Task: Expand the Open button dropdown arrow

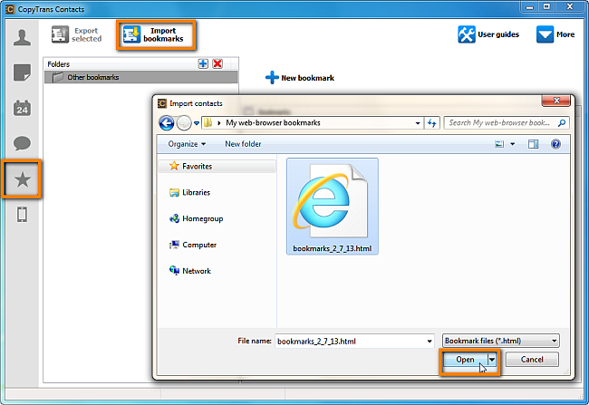Action: [x=492, y=360]
